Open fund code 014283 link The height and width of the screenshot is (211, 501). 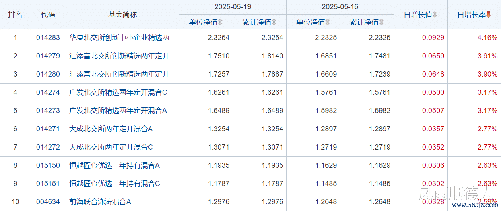click(x=48, y=38)
